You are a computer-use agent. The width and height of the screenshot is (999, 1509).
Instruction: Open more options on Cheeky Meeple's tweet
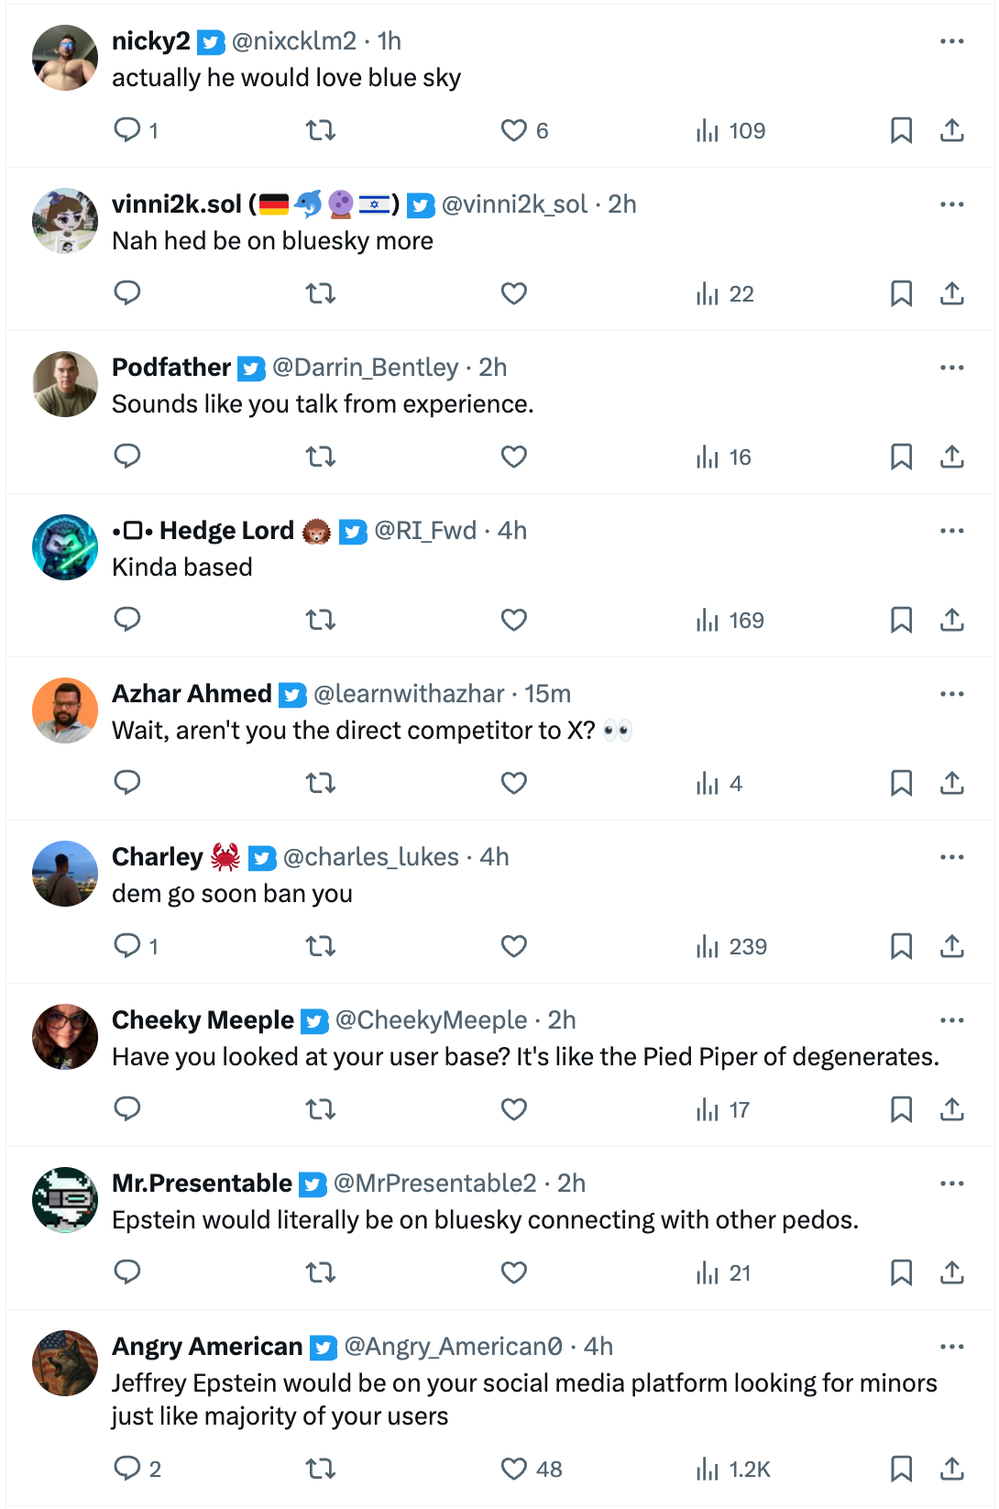coord(952,1020)
